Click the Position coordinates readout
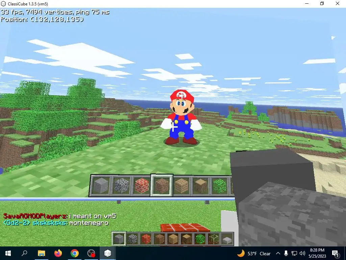346x260 pixels. point(42,19)
